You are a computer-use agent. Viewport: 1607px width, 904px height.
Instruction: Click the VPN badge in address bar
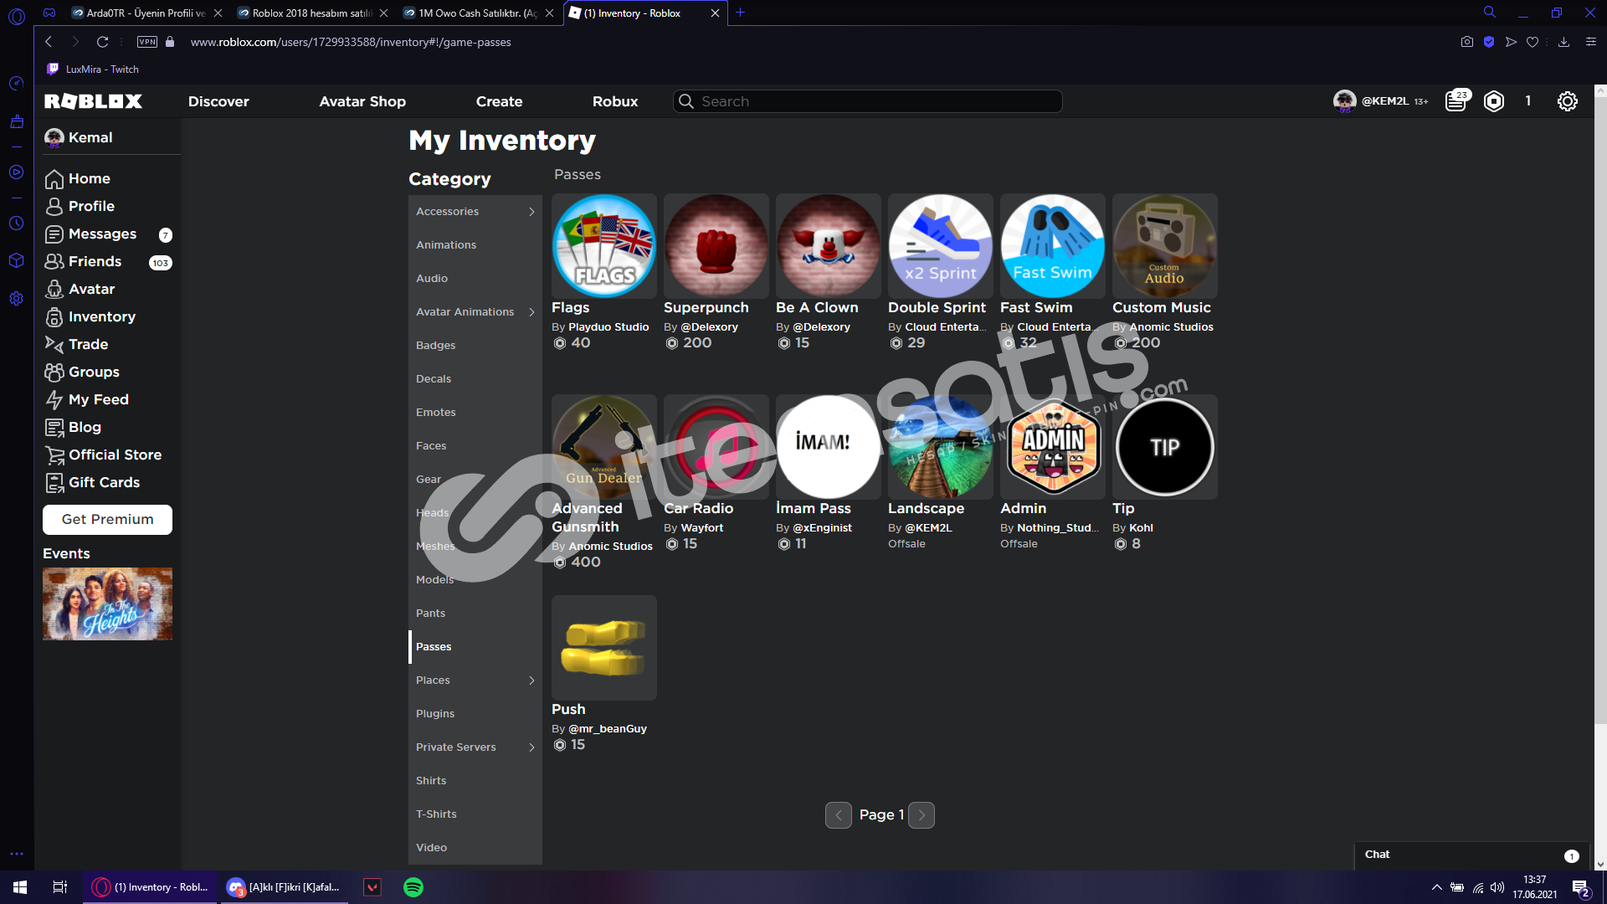(147, 42)
